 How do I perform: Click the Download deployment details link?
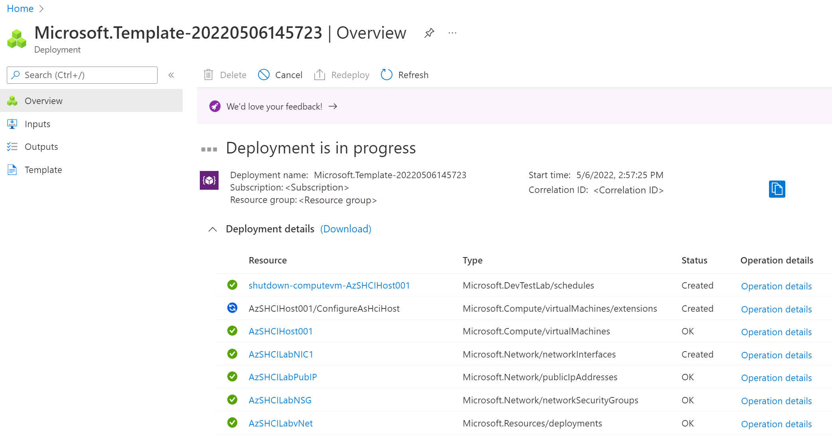click(345, 229)
